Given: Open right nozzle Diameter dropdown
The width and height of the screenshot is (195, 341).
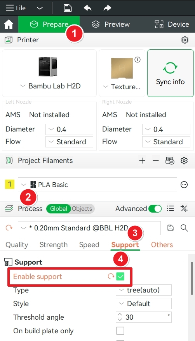Looking at the screenshot, I should coord(166,130).
